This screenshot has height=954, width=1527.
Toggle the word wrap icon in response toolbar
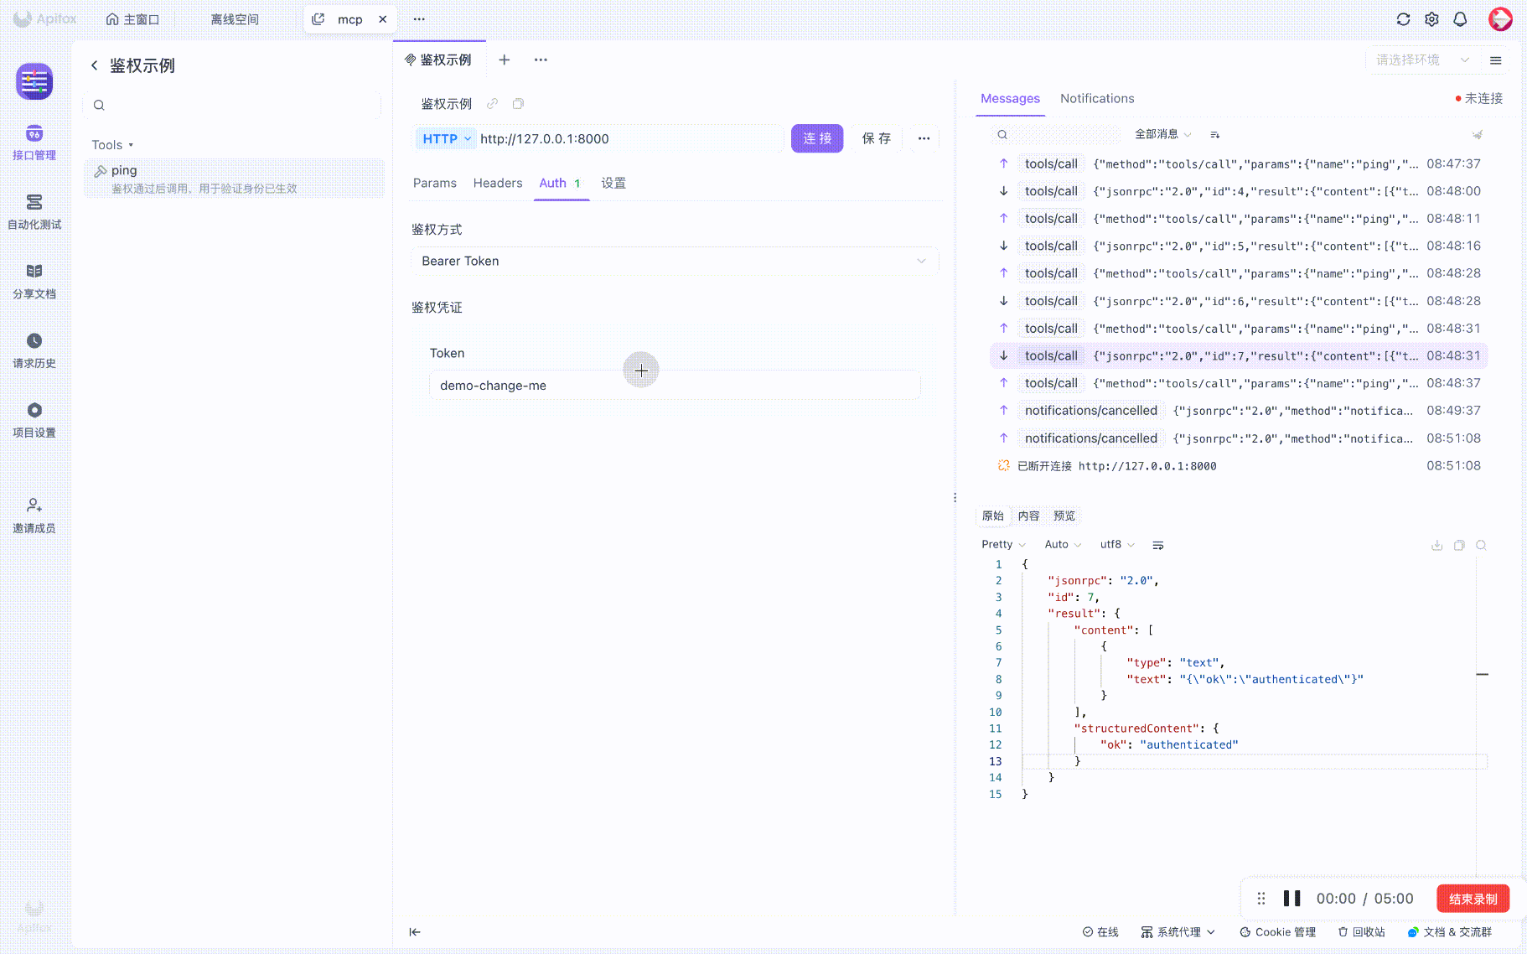click(1158, 545)
